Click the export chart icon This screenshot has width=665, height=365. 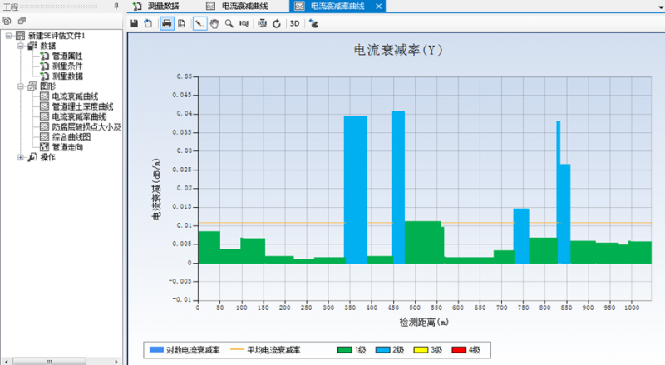tap(148, 23)
